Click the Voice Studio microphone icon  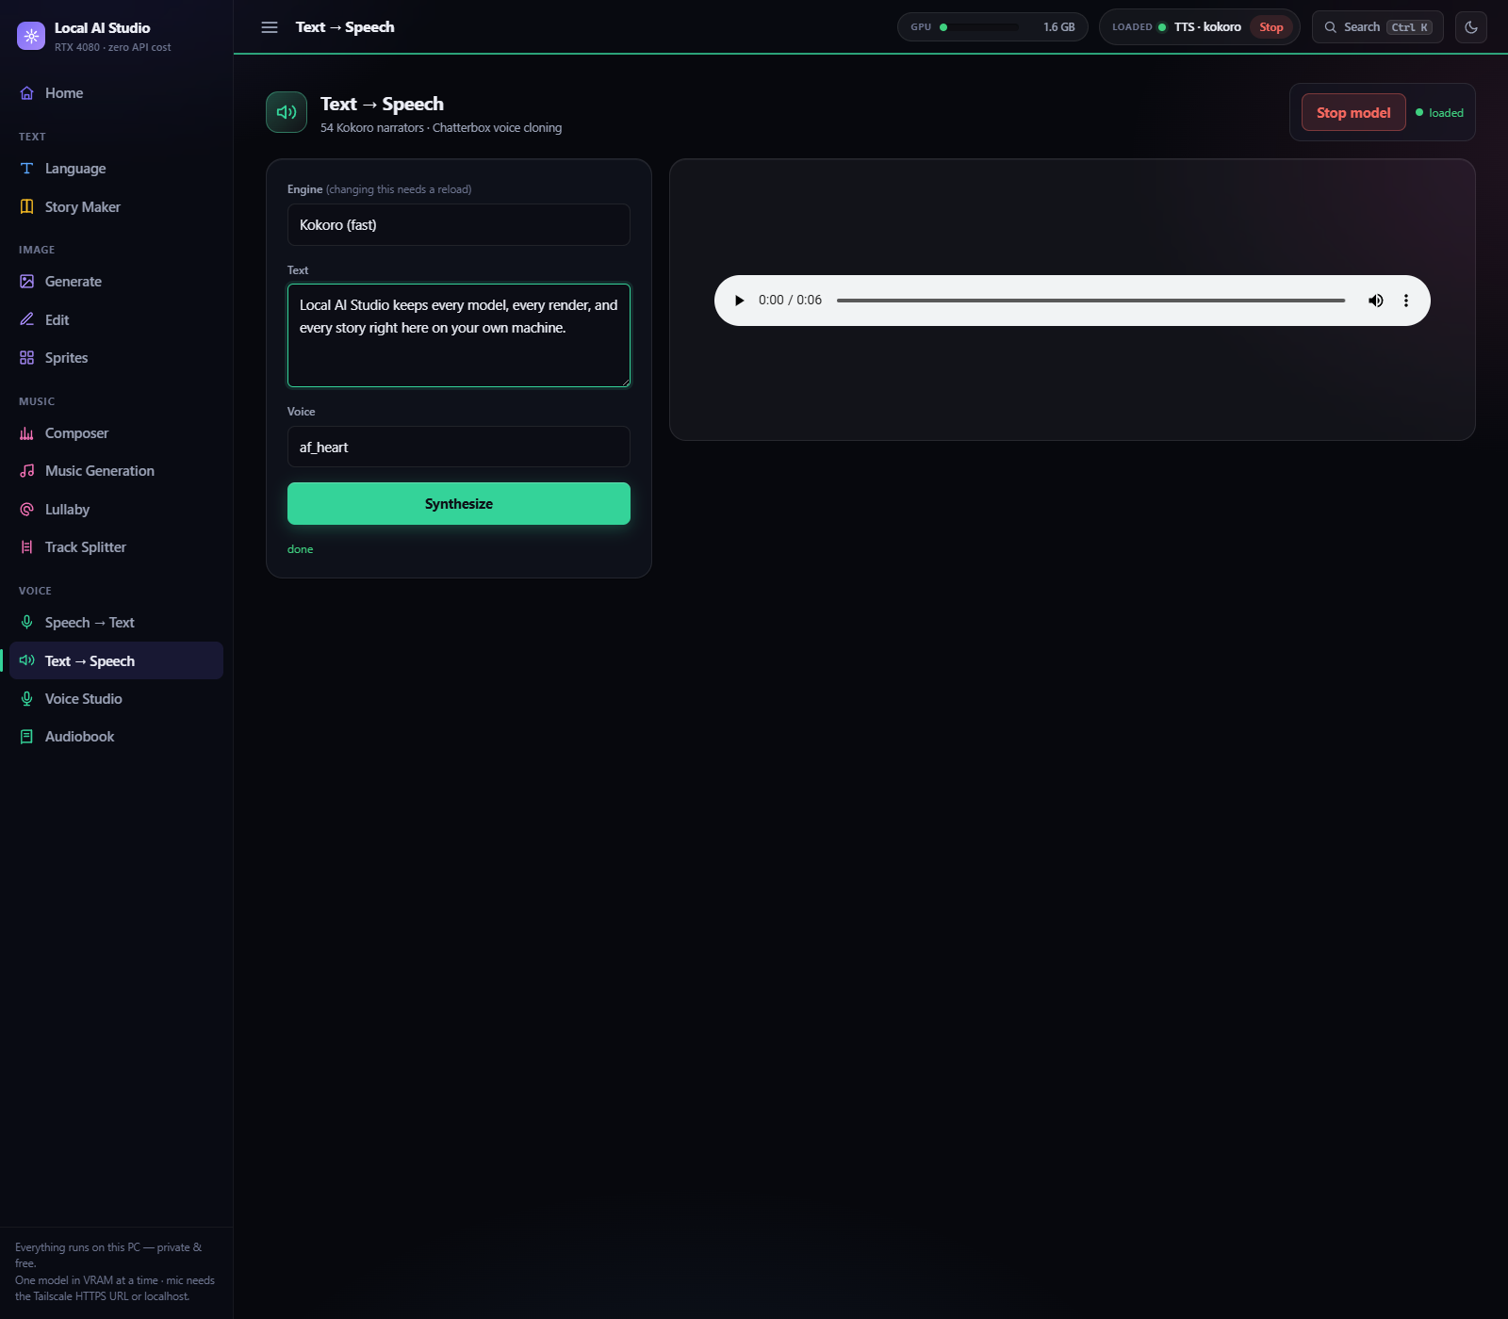pos(27,699)
